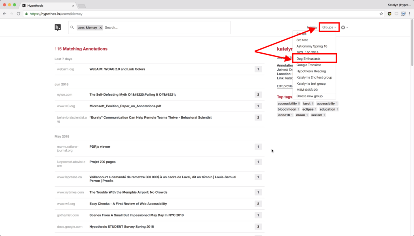Click the 115 Matching Annotations heading

click(x=81, y=49)
